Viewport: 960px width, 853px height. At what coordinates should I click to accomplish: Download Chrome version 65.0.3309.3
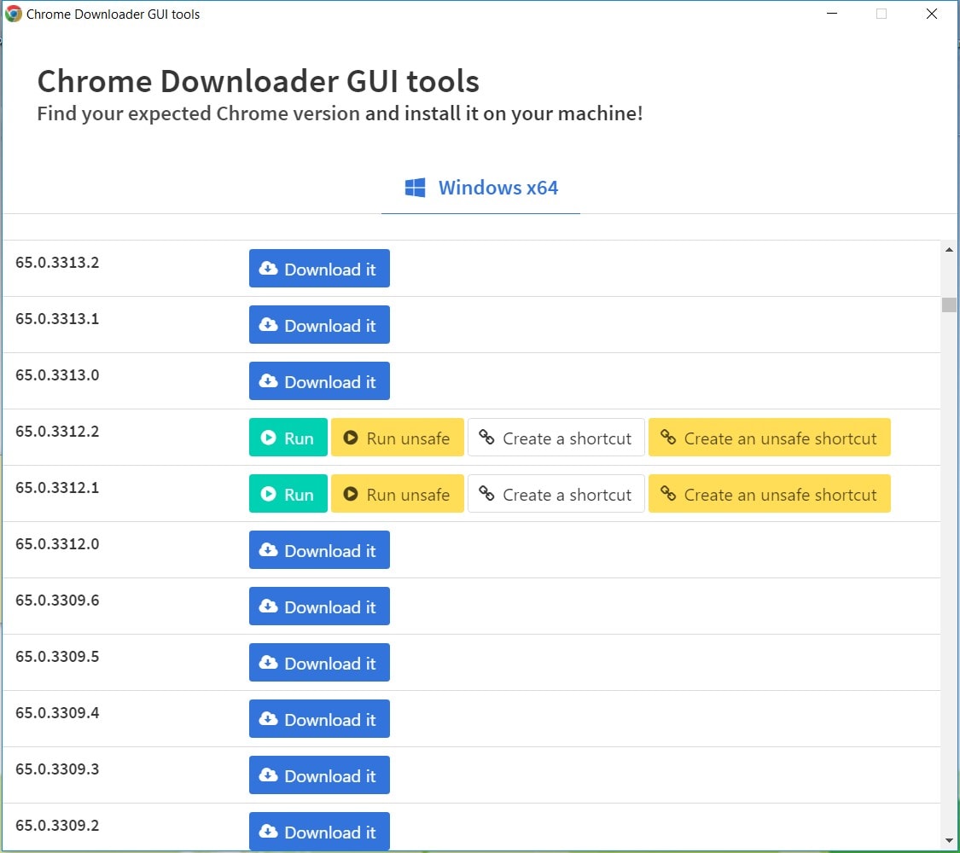[319, 775]
